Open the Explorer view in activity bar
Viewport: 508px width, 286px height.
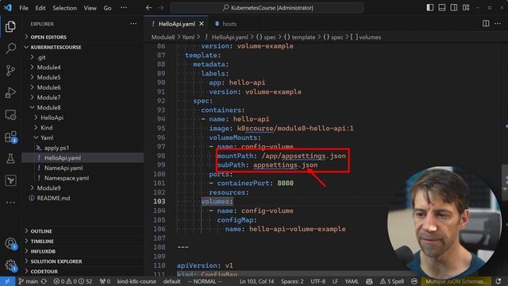tap(10, 26)
